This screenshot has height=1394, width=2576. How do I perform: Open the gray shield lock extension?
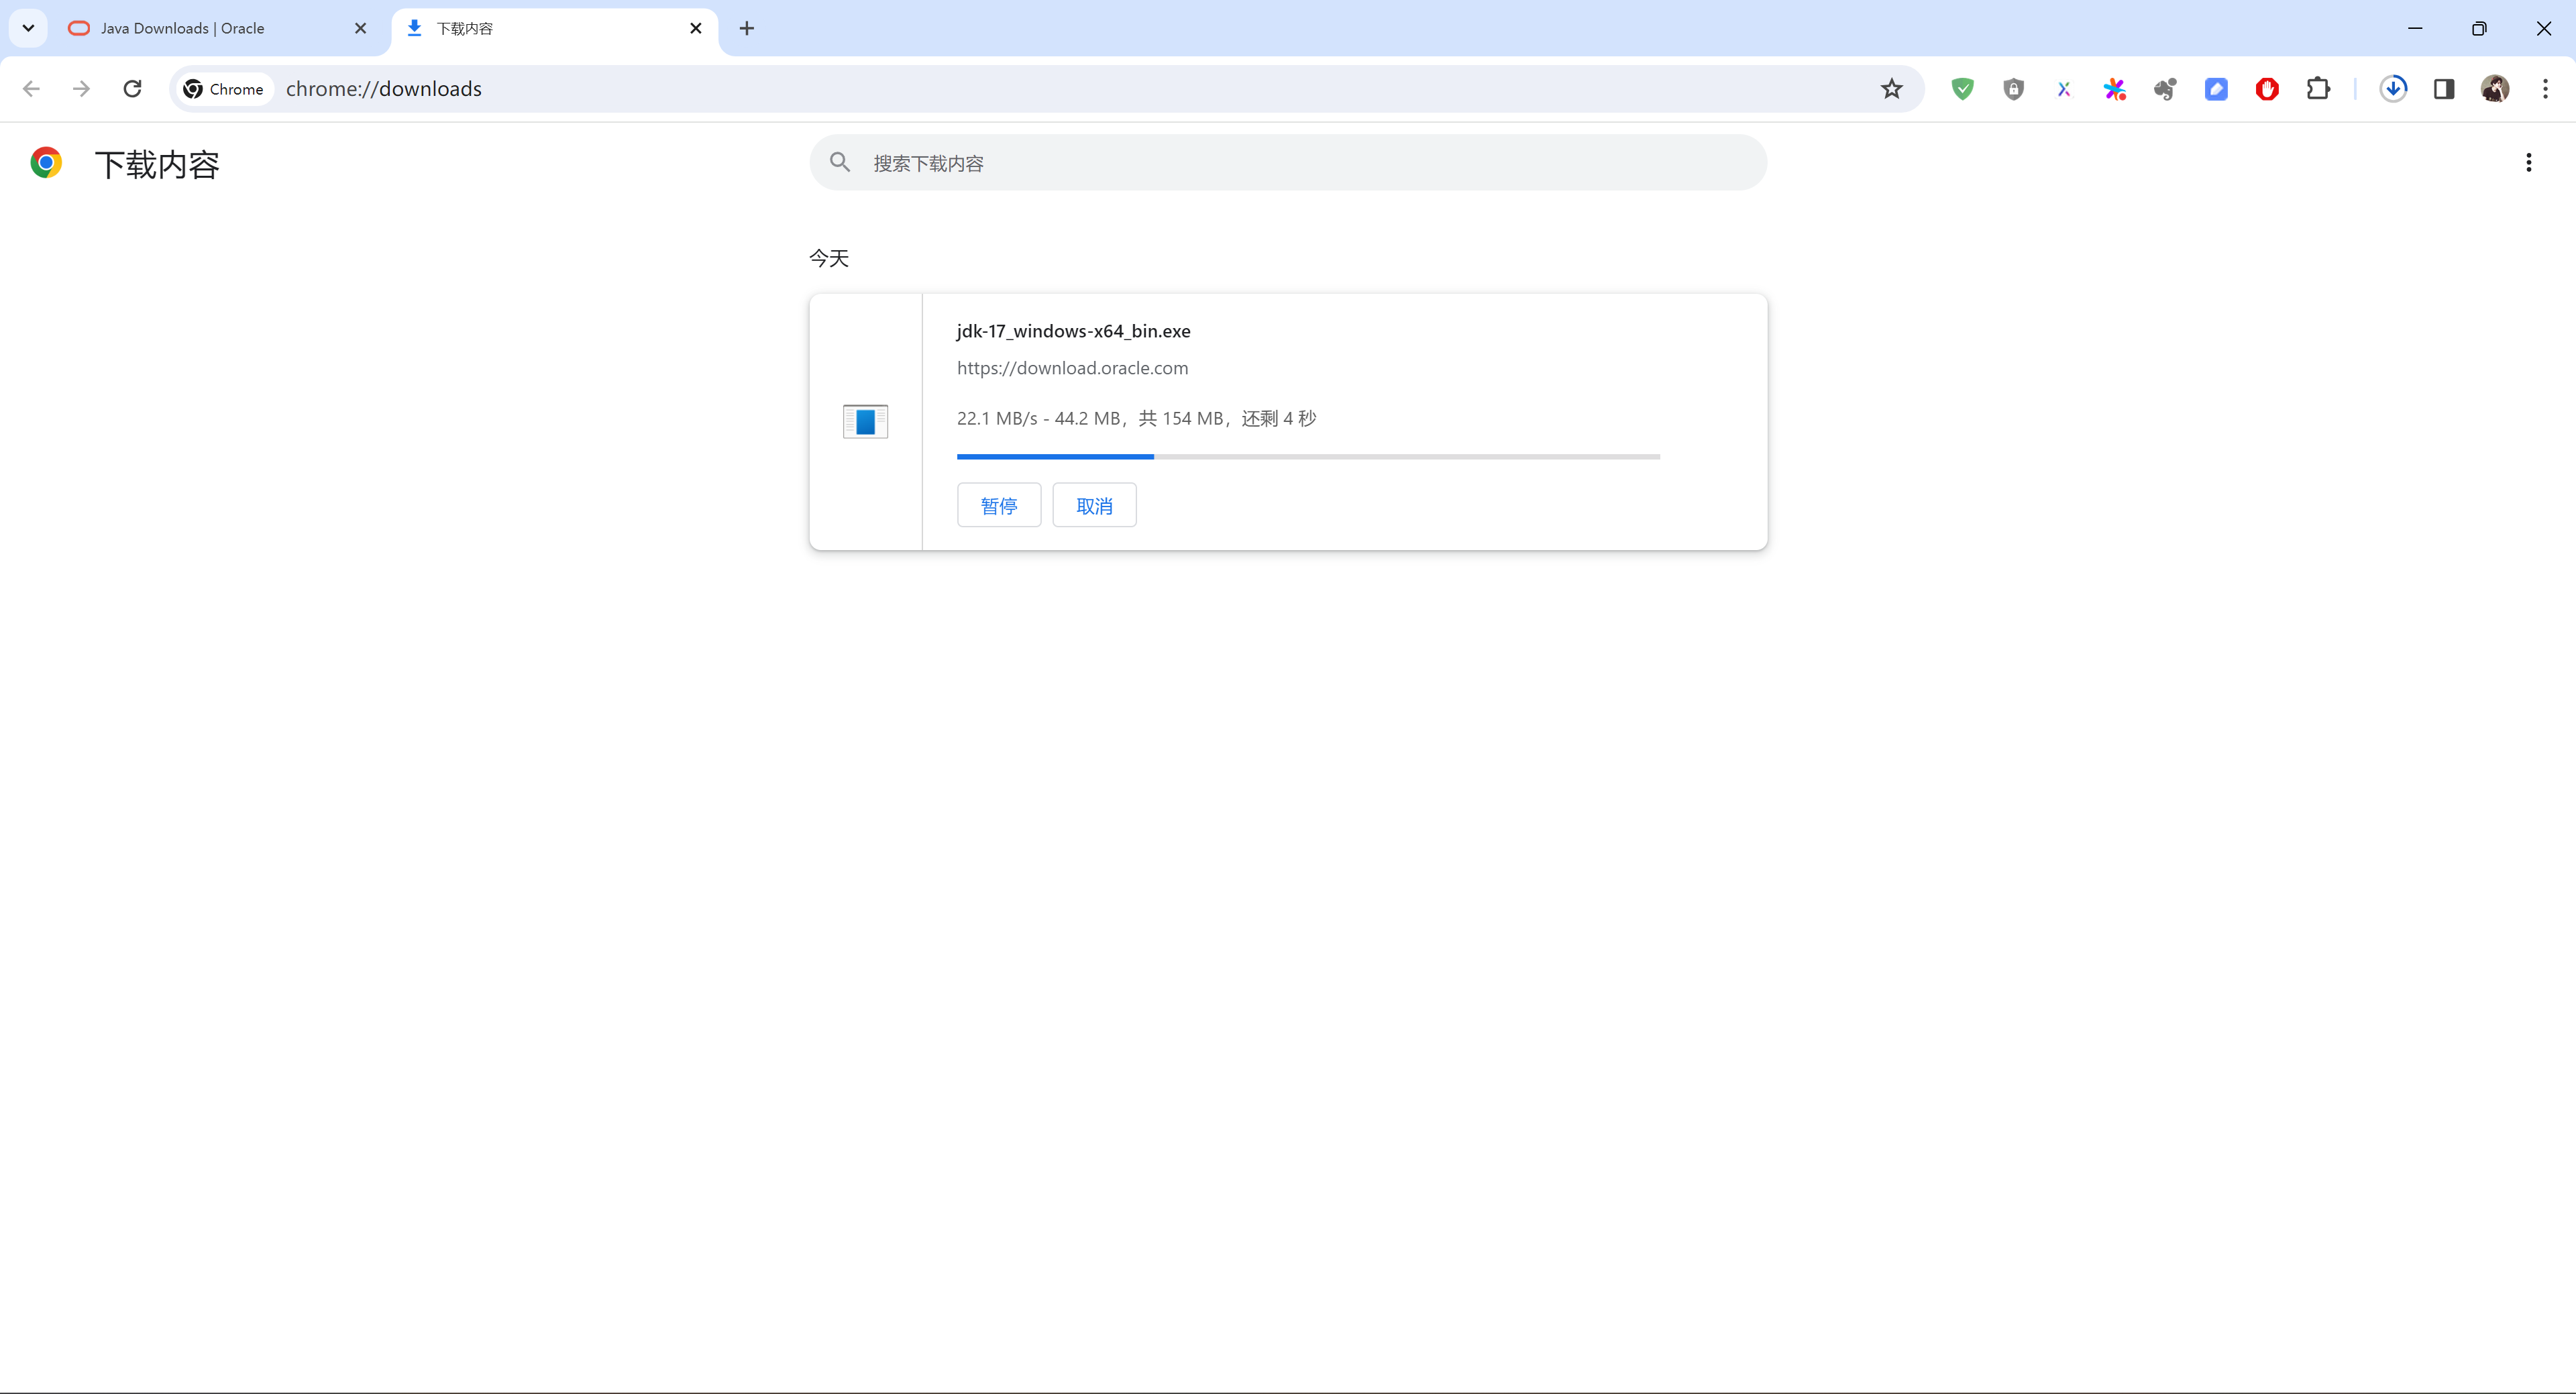tap(2013, 89)
